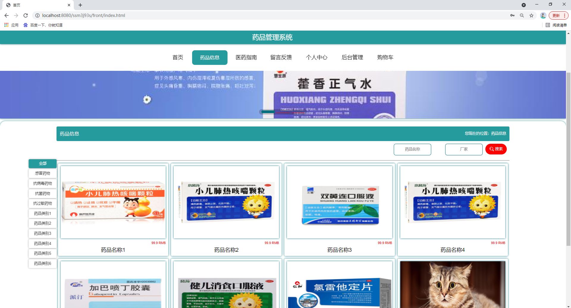This screenshot has height=308, width=571.
Task: View site information icon in address bar
Action: click(37, 15)
